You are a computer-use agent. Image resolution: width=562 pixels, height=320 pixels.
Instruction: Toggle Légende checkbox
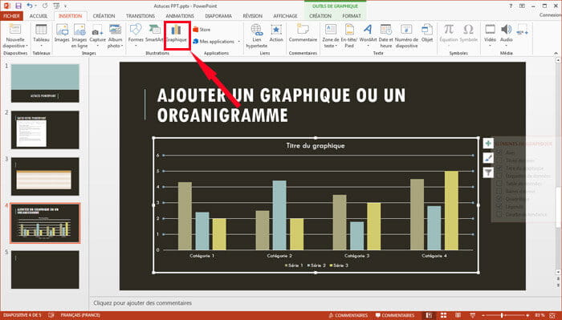(499, 207)
